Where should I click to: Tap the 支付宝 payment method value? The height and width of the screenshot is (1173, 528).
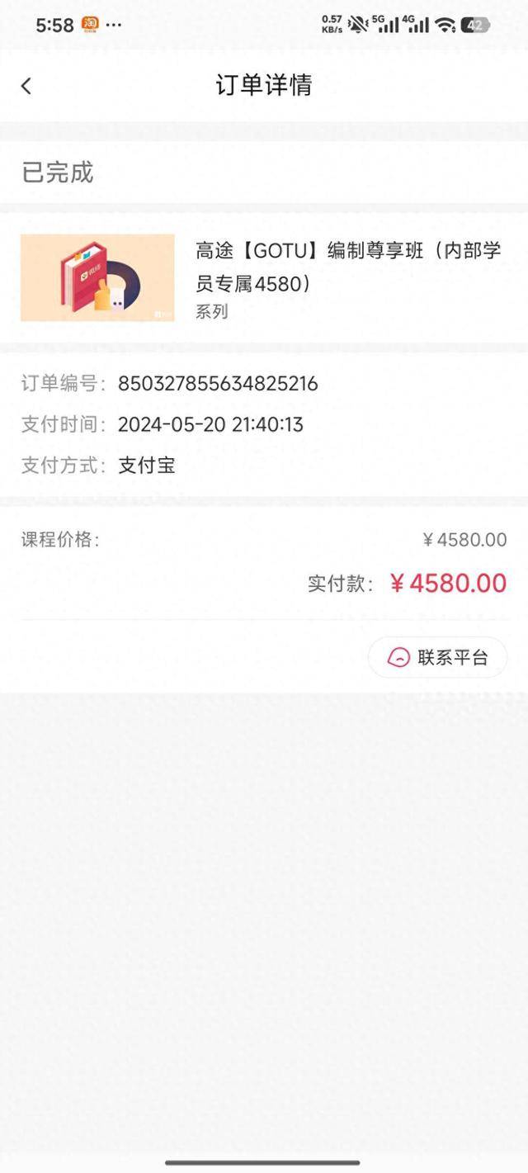click(147, 465)
